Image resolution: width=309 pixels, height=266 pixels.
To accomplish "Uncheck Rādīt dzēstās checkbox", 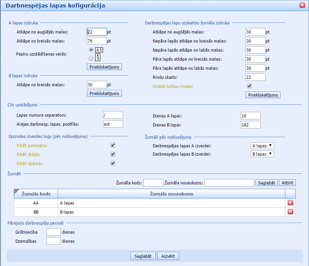I will click(x=113, y=163).
